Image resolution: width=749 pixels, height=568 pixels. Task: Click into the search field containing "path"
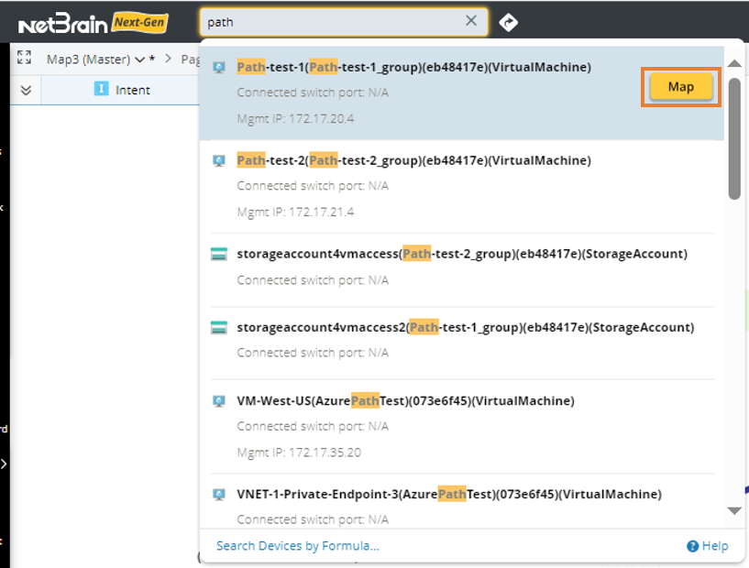pyautogui.click(x=330, y=21)
